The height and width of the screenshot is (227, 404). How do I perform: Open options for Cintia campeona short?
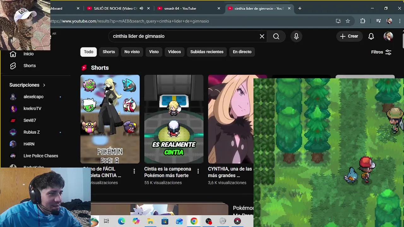point(198,171)
